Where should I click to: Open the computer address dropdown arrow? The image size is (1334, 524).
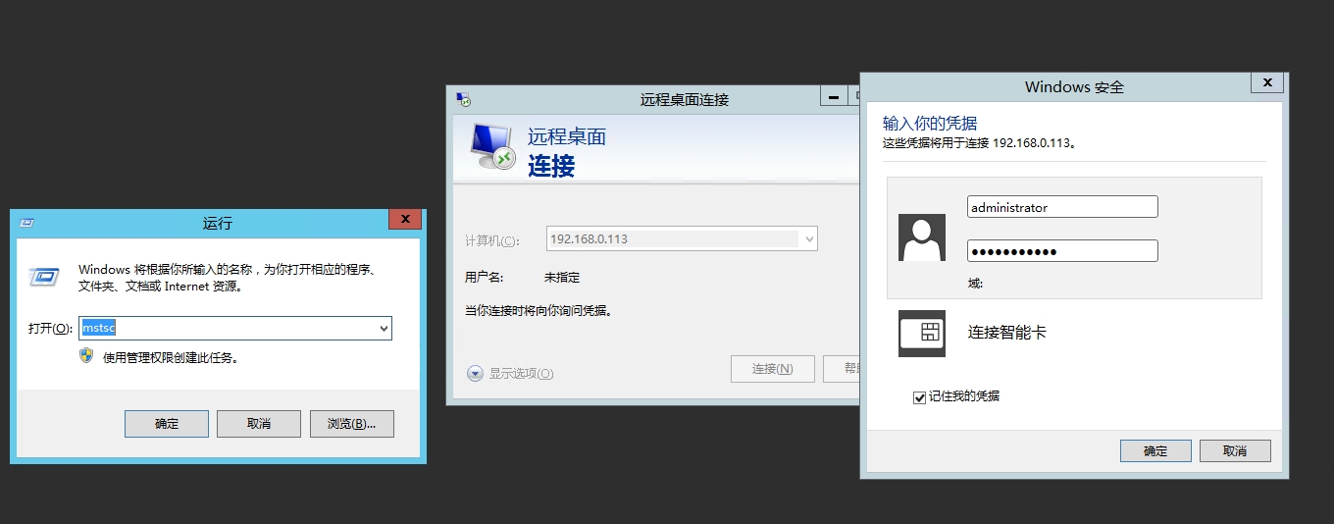(809, 238)
